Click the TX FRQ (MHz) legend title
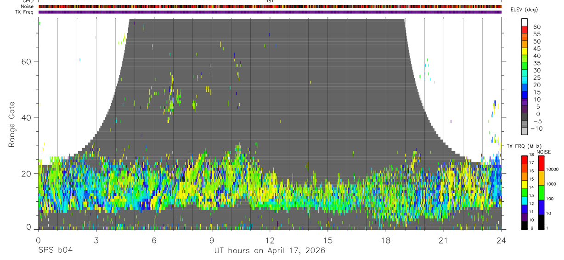564x260 pixels. (x=524, y=146)
